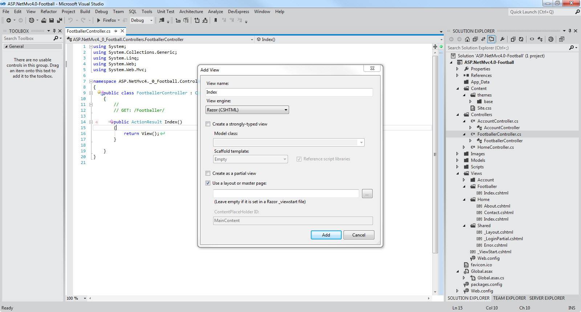
Task: Click the globe icon in Solution Explorer toolbar
Action: click(x=551, y=39)
